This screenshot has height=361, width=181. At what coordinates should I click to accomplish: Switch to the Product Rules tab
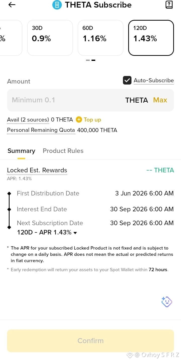tap(63, 151)
